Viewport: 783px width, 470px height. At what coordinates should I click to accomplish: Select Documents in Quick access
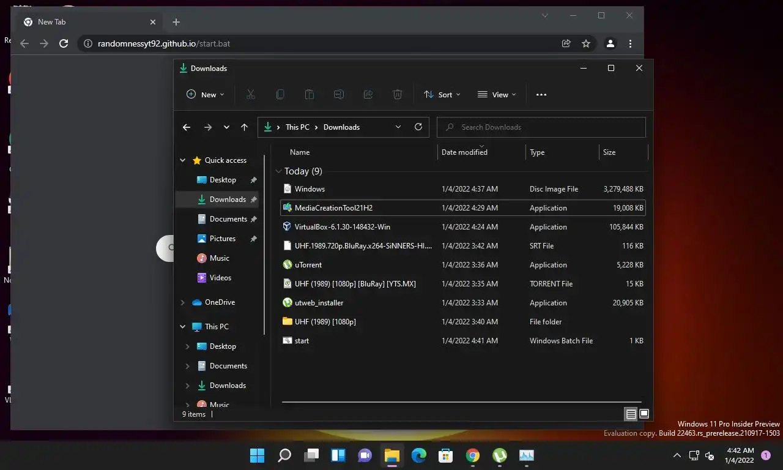(x=228, y=219)
